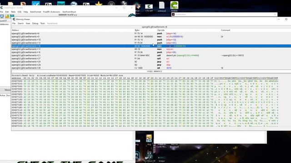Image resolution: width=291 pixels, height=163 pixels.
Task: Select row opengl32.glDrawElements+2B
Action: coord(151,68)
